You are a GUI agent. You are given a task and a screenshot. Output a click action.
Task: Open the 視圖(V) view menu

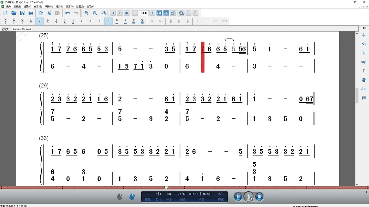pos(28,6)
